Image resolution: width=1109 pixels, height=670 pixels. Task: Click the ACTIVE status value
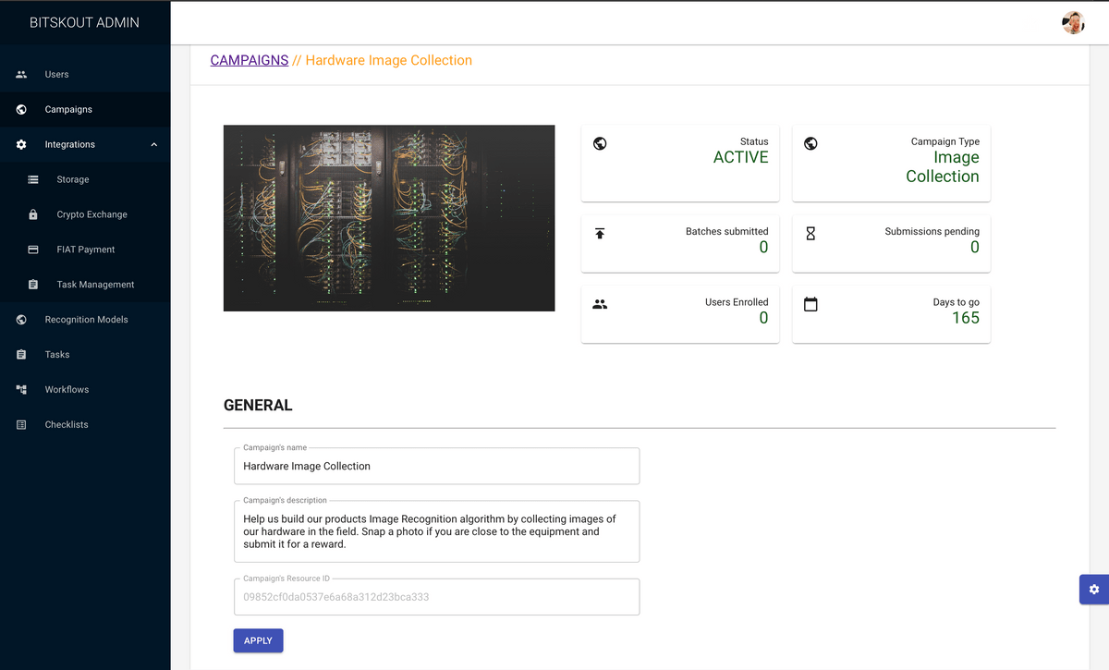(x=740, y=157)
